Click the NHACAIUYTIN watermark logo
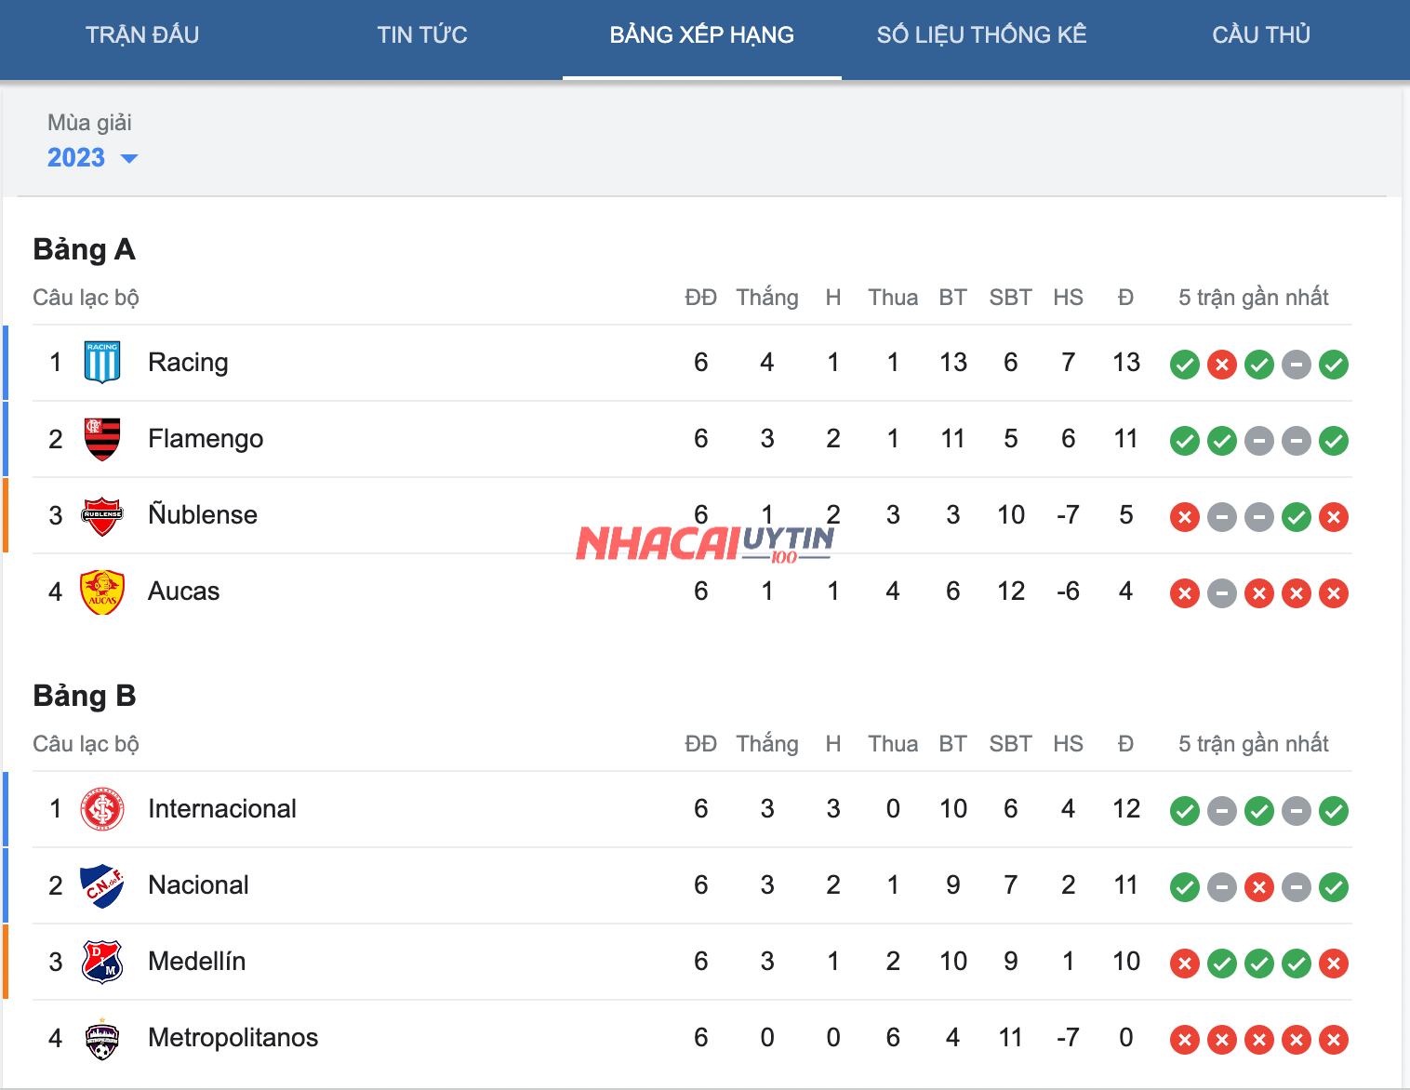The width and height of the screenshot is (1410, 1090). (704, 543)
